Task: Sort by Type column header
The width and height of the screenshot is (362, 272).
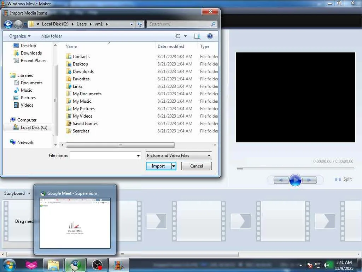Action: click(x=205, y=46)
